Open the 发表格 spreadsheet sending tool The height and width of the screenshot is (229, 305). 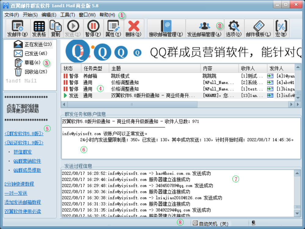click(39, 28)
